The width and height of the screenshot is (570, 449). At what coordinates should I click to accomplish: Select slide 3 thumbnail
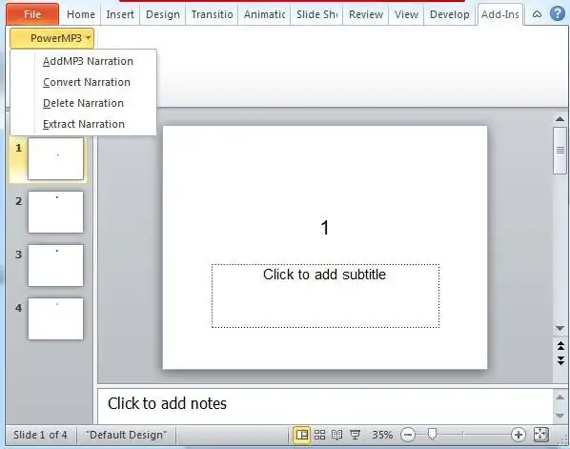coord(55,265)
